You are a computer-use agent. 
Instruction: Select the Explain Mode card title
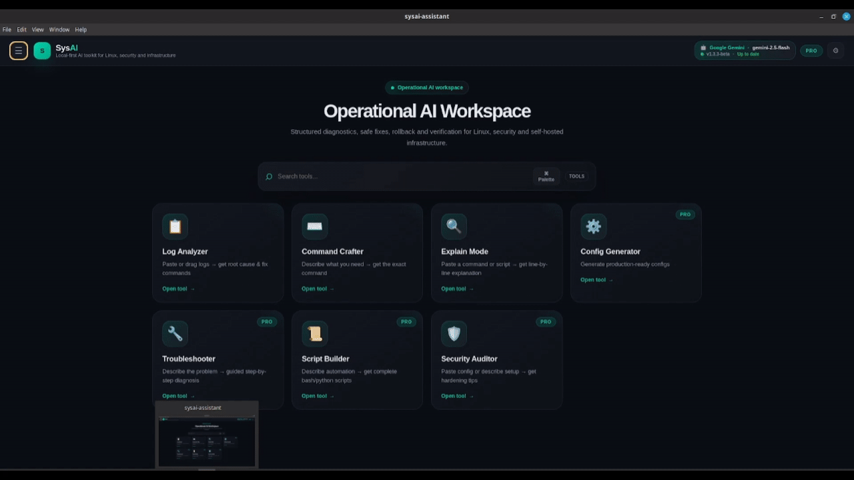point(464,251)
